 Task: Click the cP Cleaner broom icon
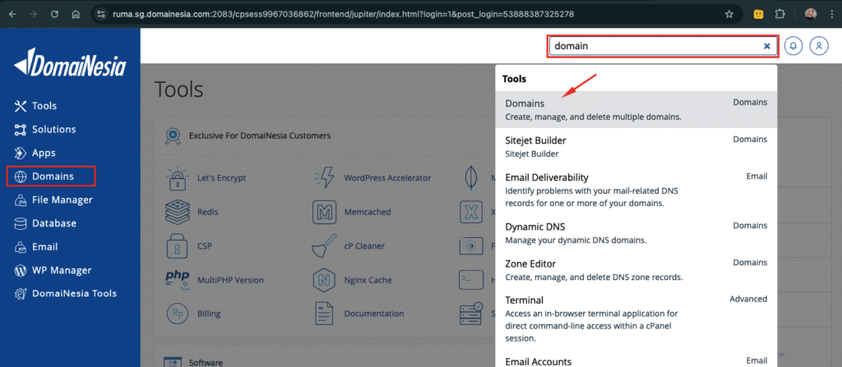(x=324, y=245)
